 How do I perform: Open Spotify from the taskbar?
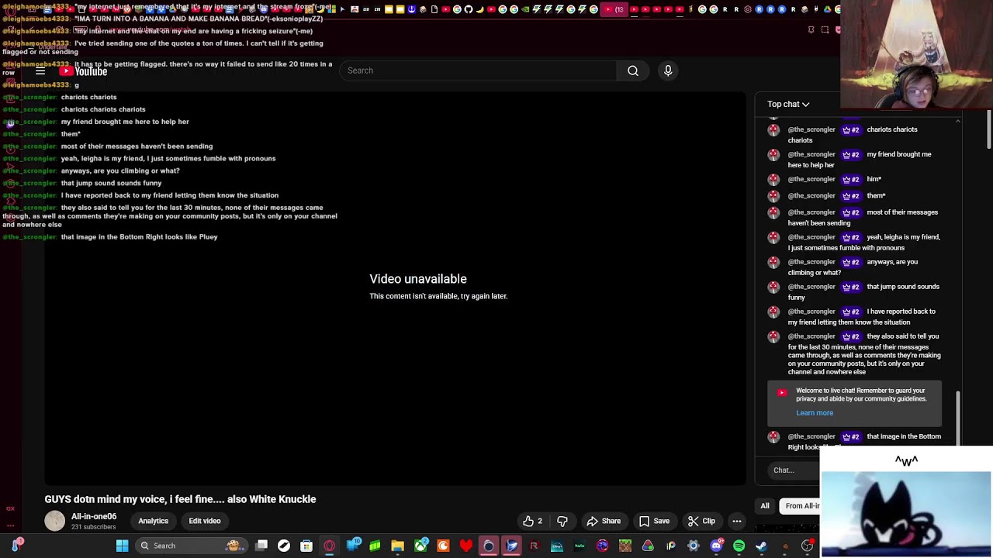point(739,546)
